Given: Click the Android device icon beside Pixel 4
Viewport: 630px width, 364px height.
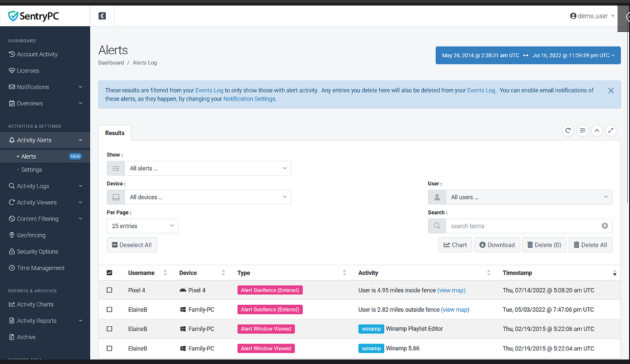Looking at the screenshot, I should [182, 290].
